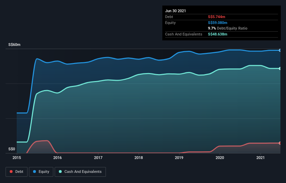Click the Cash And Equivalents end marker dot

click(x=280, y=69)
